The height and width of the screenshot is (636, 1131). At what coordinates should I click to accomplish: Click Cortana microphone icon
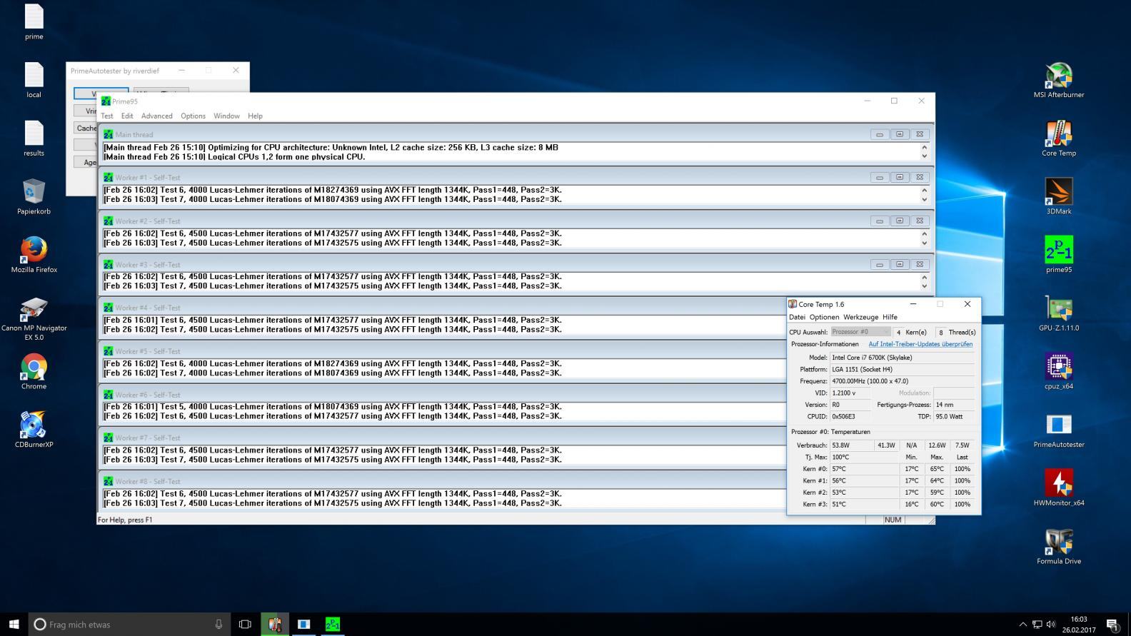(x=218, y=624)
